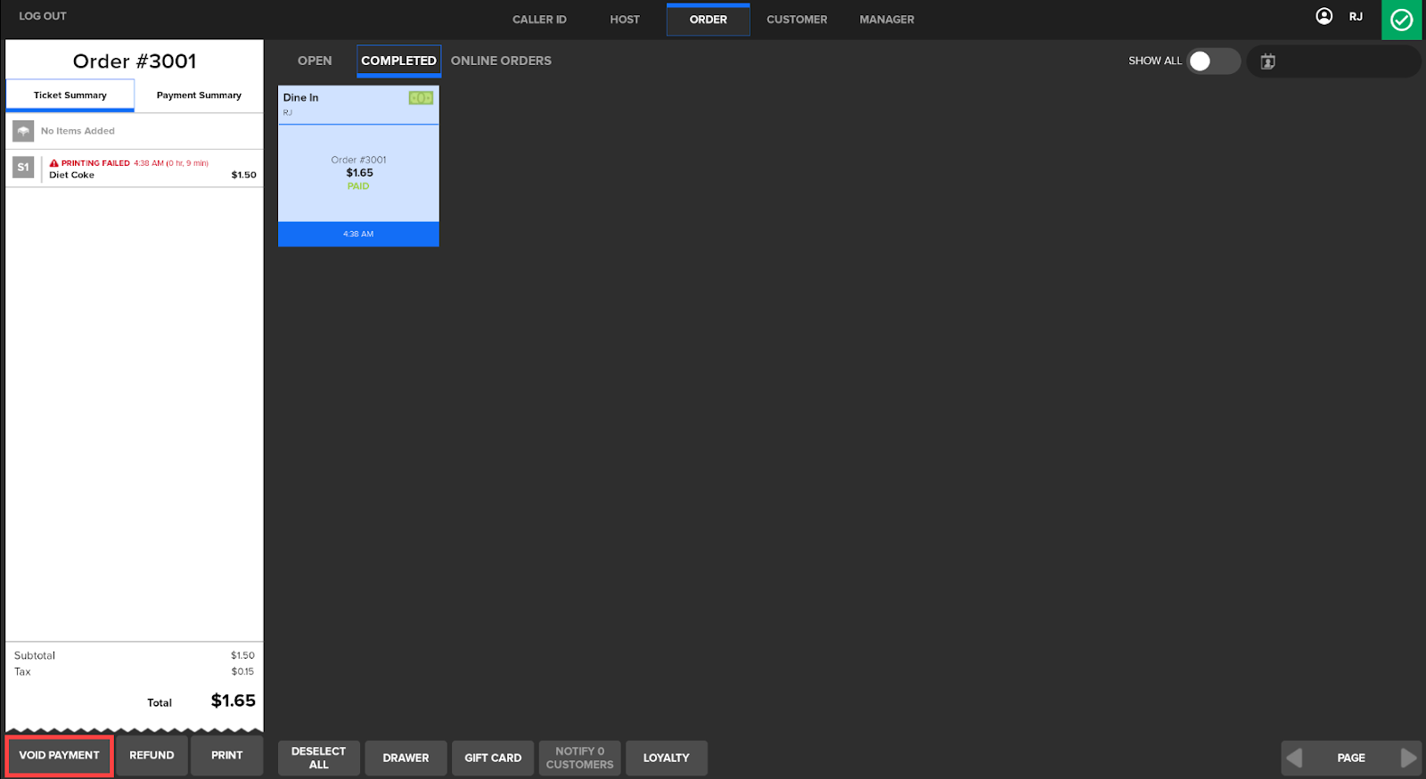Open the Online Orders tab
This screenshot has height=779, width=1426.
[501, 61]
